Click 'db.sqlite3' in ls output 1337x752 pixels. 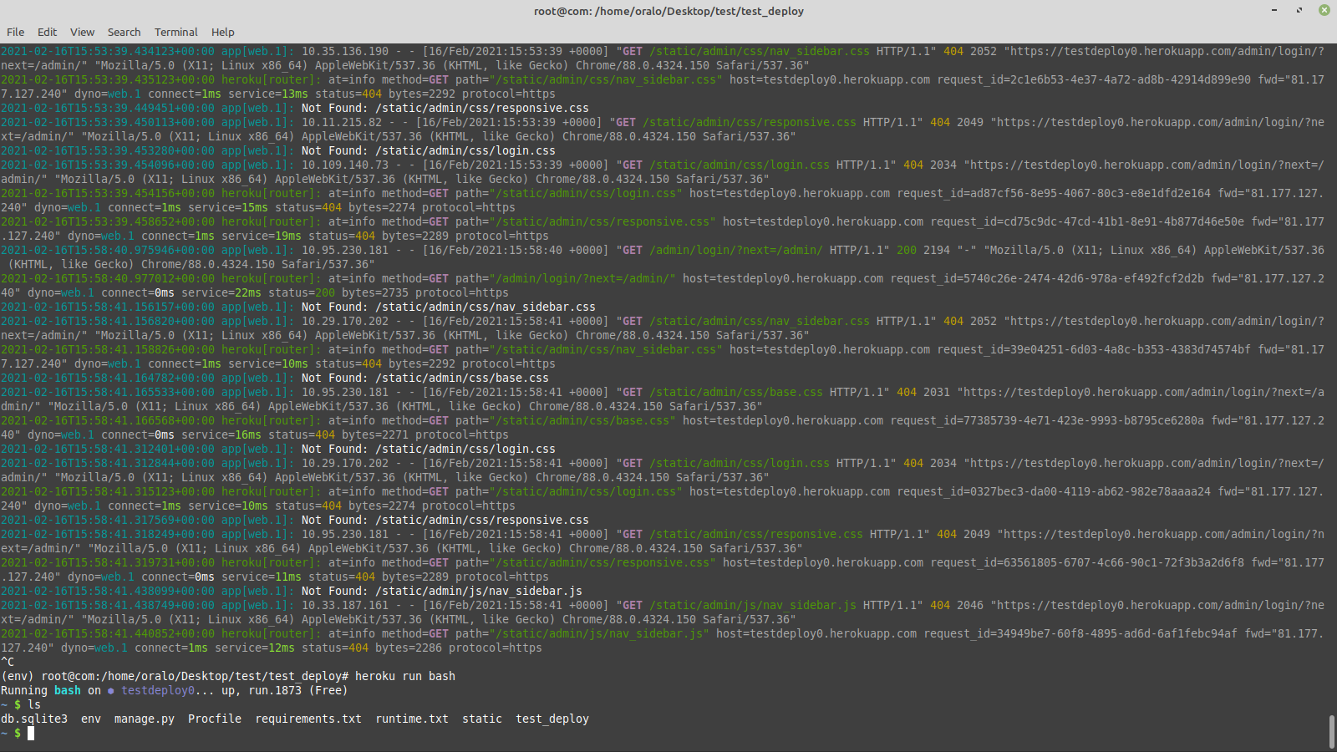(x=34, y=719)
